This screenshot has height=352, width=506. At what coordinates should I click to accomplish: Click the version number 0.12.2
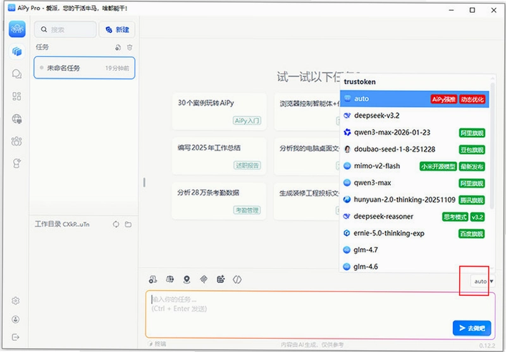point(487,346)
